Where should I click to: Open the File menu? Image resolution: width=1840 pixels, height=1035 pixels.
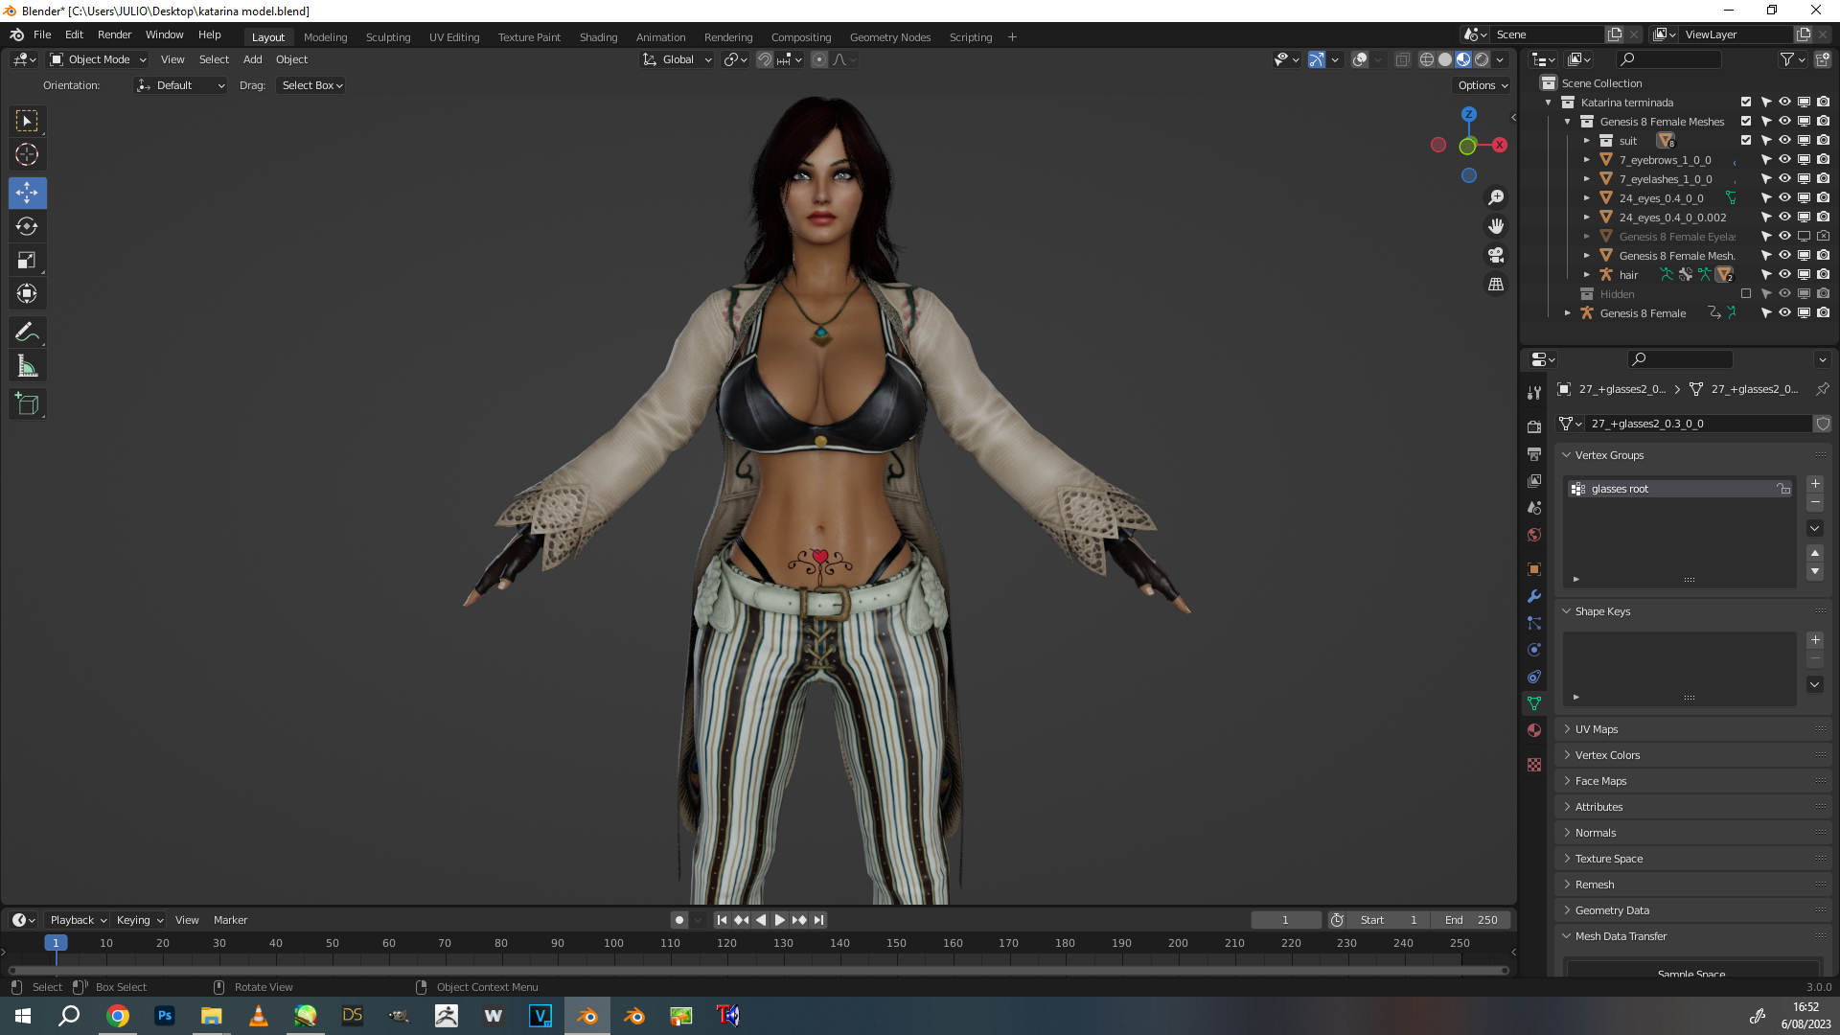coord(42,34)
